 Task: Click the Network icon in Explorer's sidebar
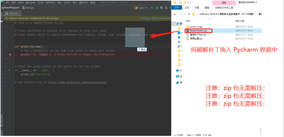[x=178, y=82]
